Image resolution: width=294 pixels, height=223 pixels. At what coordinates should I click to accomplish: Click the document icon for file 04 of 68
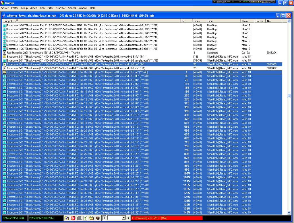click(5, 68)
